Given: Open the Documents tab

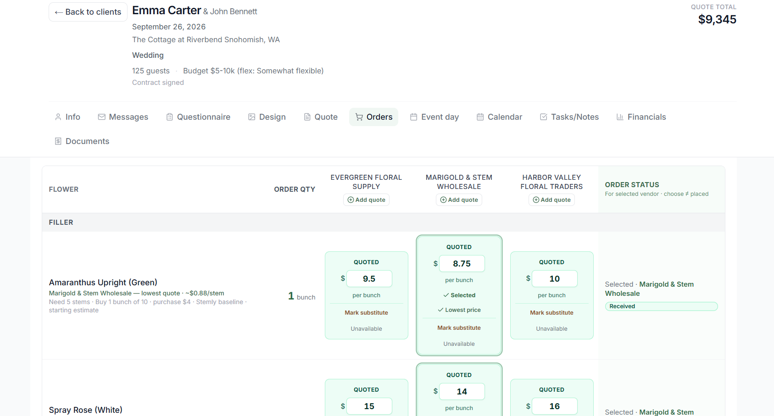Looking at the screenshot, I should tap(82, 141).
